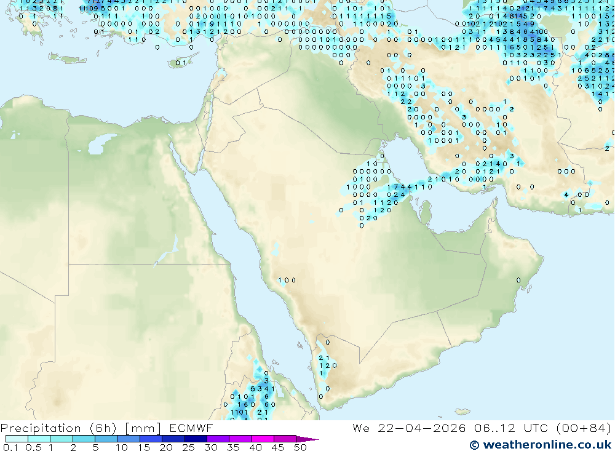Click the 45–50 mm legend swatch
The image size is (615, 451).
(285, 439)
